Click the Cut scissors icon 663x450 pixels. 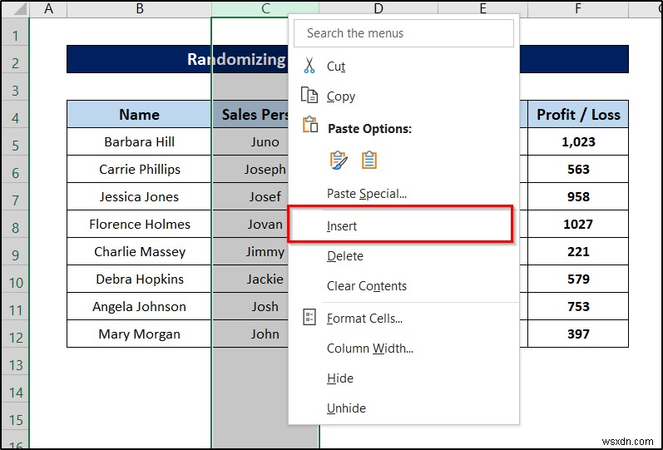click(309, 66)
